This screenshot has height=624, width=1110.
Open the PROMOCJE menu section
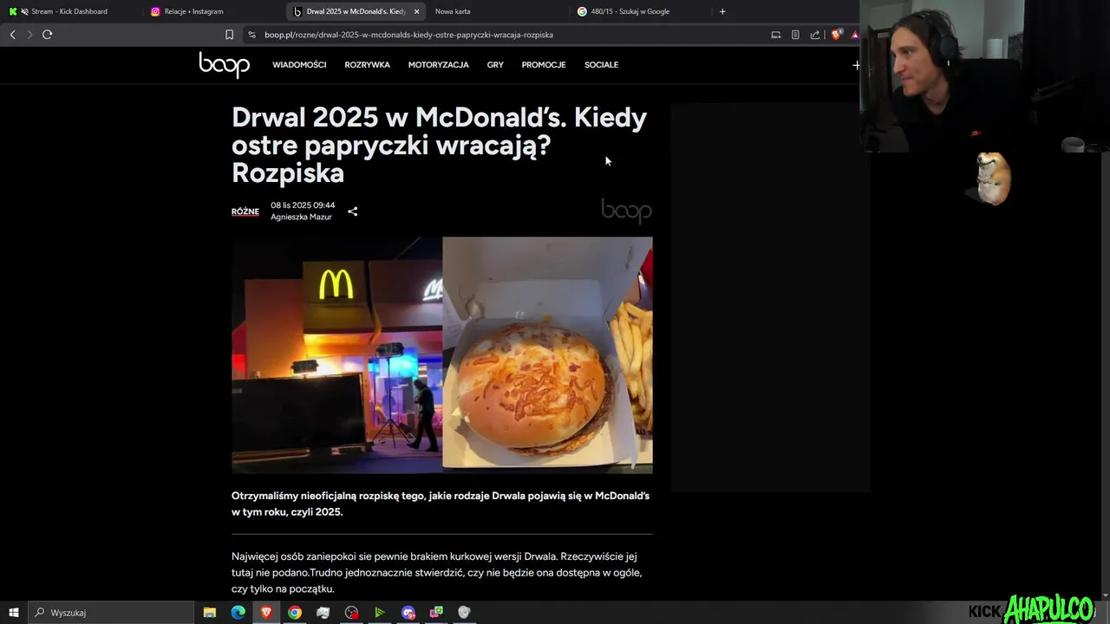(x=544, y=65)
